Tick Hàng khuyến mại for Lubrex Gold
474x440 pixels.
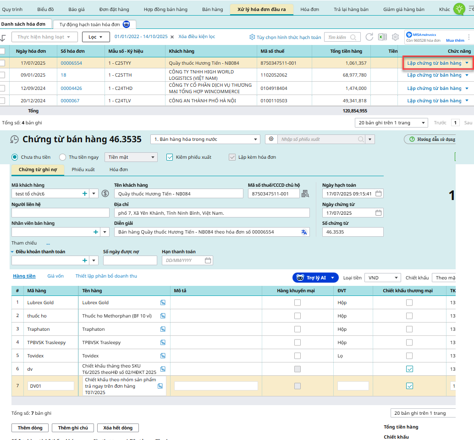coord(298,303)
